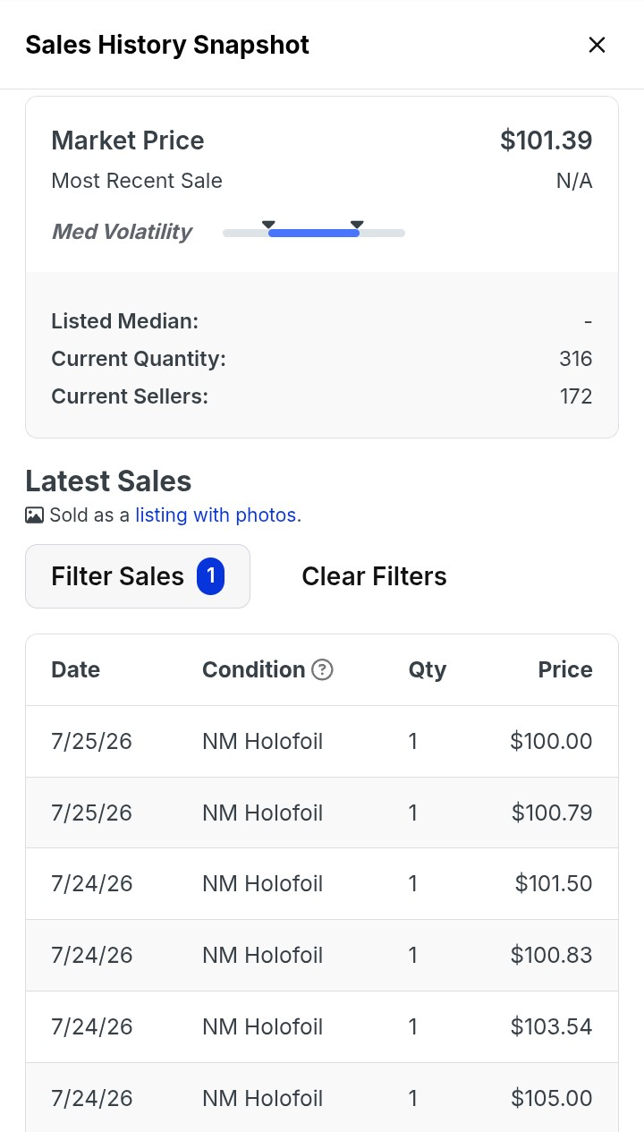Image resolution: width=644 pixels, height=1132 pixels.
Task: Close the Sales History Snapshot dialog
Action: pos(597,45)
